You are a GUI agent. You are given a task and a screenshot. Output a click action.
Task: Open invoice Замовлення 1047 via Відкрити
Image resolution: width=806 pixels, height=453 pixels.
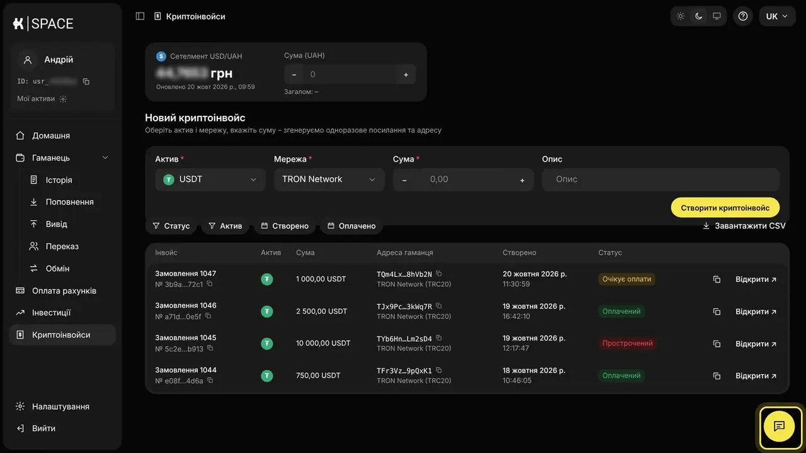click(x=756, y=279)
